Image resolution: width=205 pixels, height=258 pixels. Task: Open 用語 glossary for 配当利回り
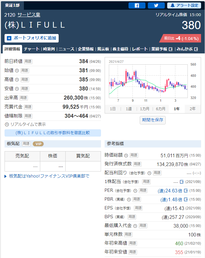[x=157, y=173]
